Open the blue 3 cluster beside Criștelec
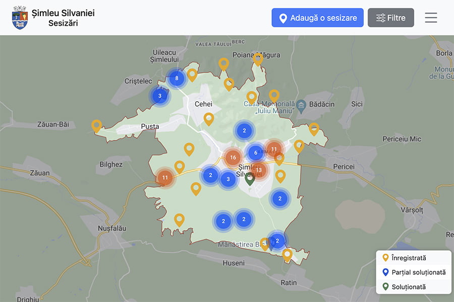The width and height of the screenshot is (454, 302). point(159,96)
